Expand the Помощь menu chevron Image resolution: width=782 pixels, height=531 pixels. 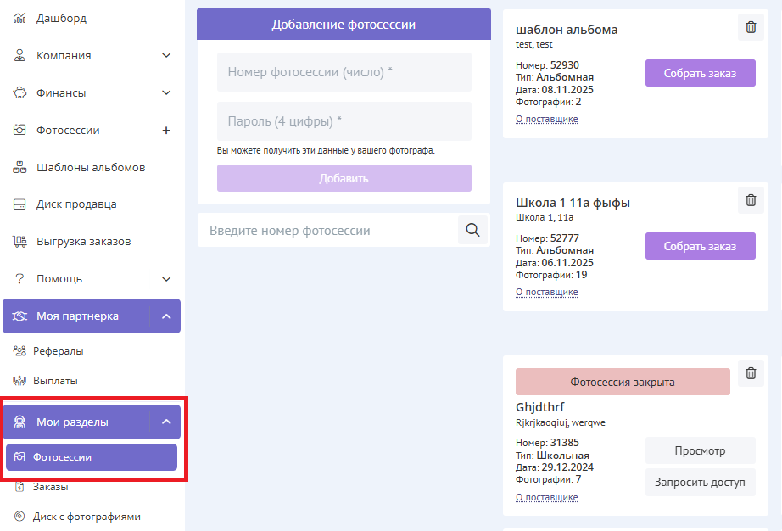166,279
